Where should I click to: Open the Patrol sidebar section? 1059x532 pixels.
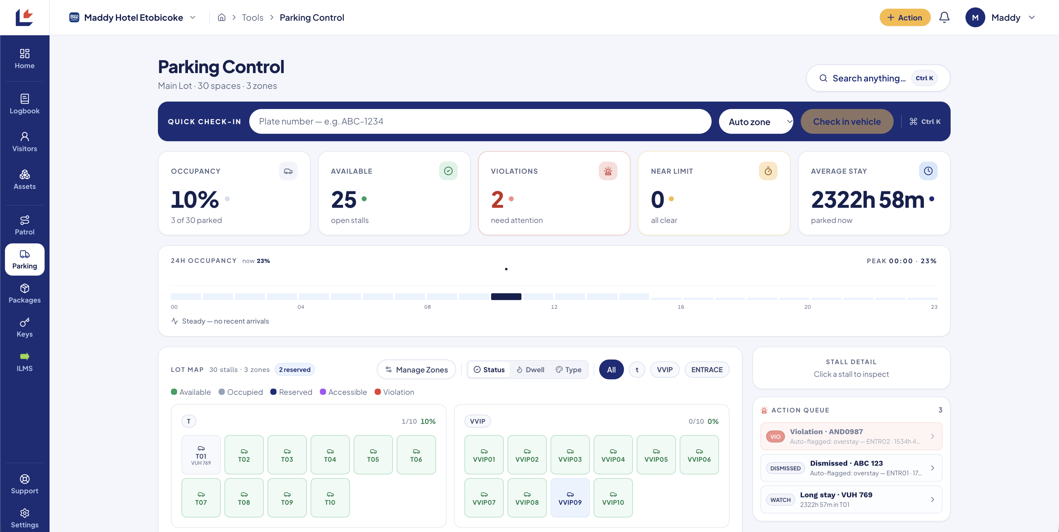point(25,225)
